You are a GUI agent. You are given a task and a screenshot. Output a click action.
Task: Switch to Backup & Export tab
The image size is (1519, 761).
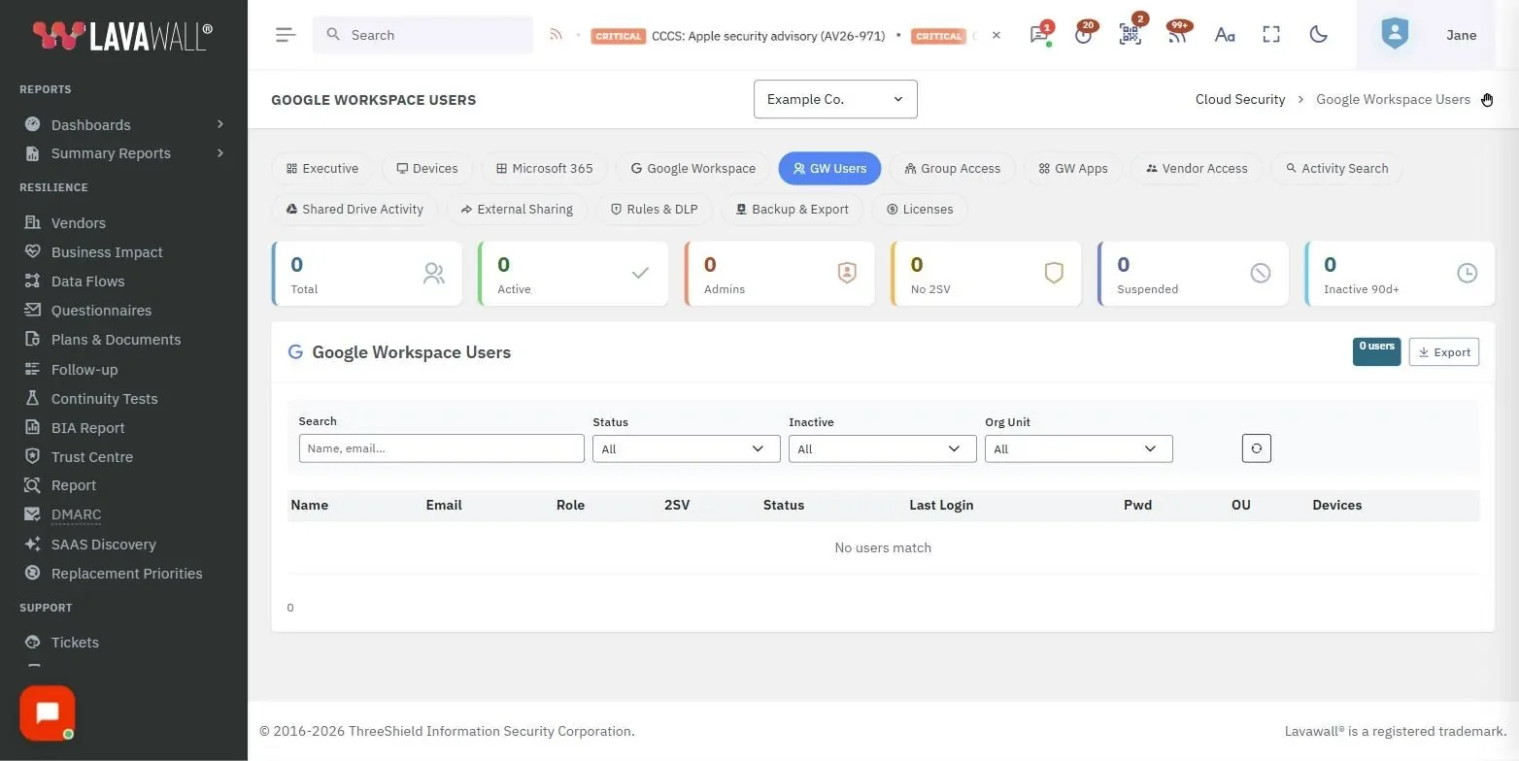click(x=792, y=209)
